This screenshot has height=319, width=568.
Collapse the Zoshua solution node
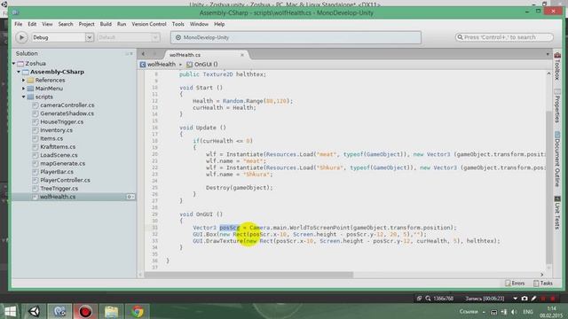14,63
